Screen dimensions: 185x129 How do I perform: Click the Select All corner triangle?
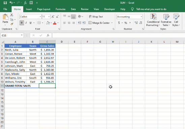(x=2, y=42)
